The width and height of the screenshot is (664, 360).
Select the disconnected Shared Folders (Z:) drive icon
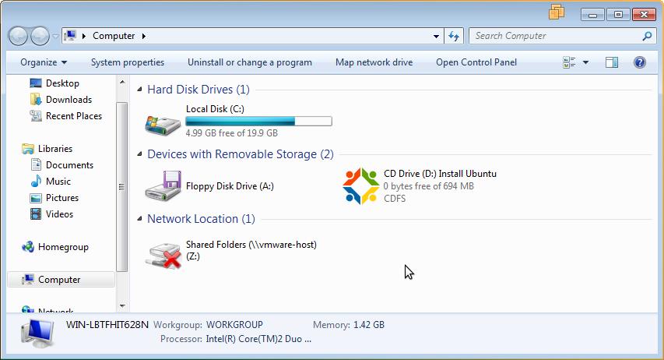163,256
